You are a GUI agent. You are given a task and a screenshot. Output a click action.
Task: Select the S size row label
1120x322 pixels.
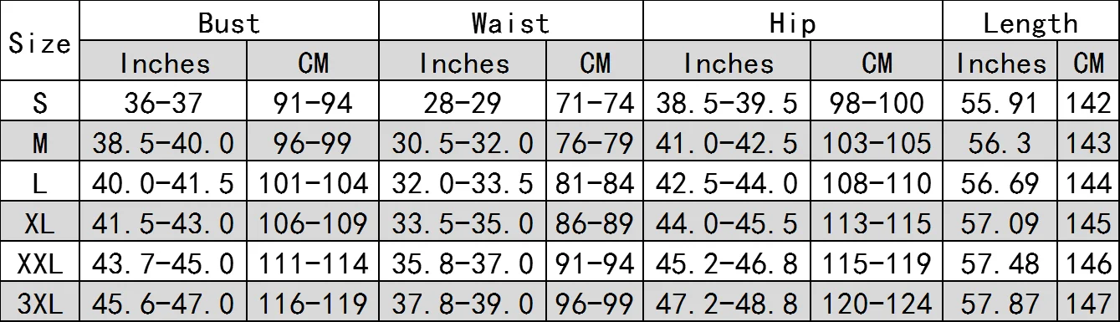point(39,102)
